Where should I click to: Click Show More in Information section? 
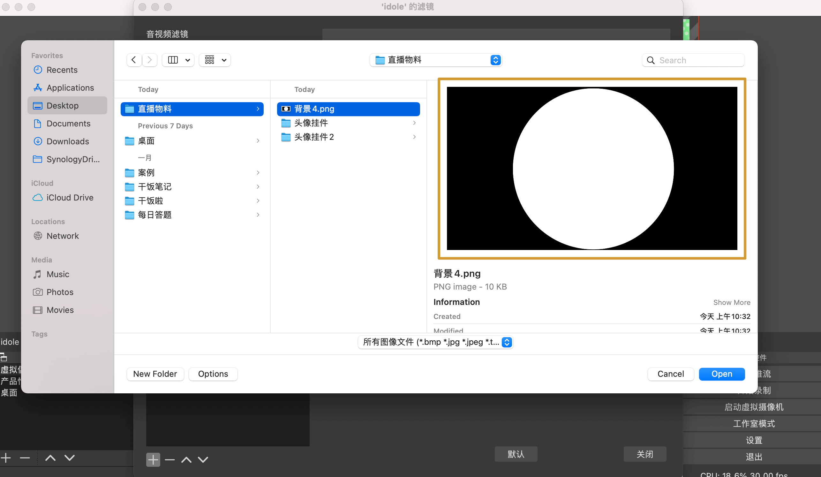731,302
